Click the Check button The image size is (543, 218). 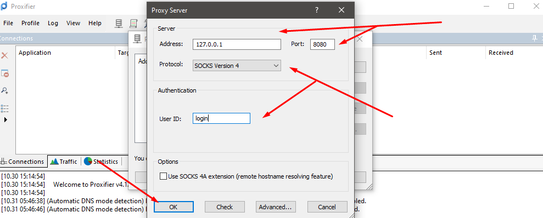click(225, 207)
